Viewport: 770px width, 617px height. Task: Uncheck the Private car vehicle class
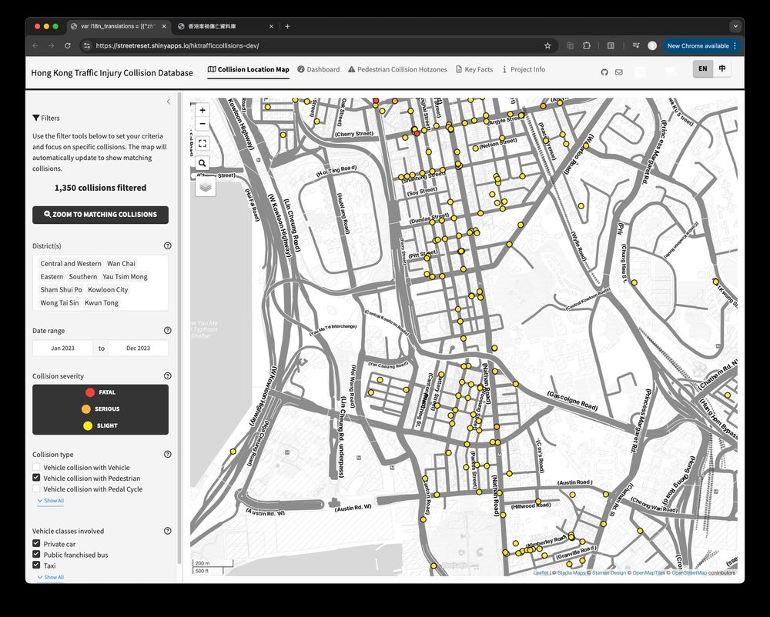[36, 543]
